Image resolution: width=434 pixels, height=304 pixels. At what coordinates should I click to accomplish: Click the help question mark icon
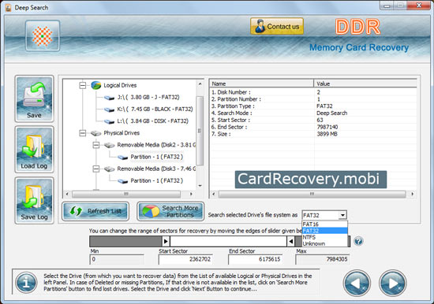coord(358,241)
